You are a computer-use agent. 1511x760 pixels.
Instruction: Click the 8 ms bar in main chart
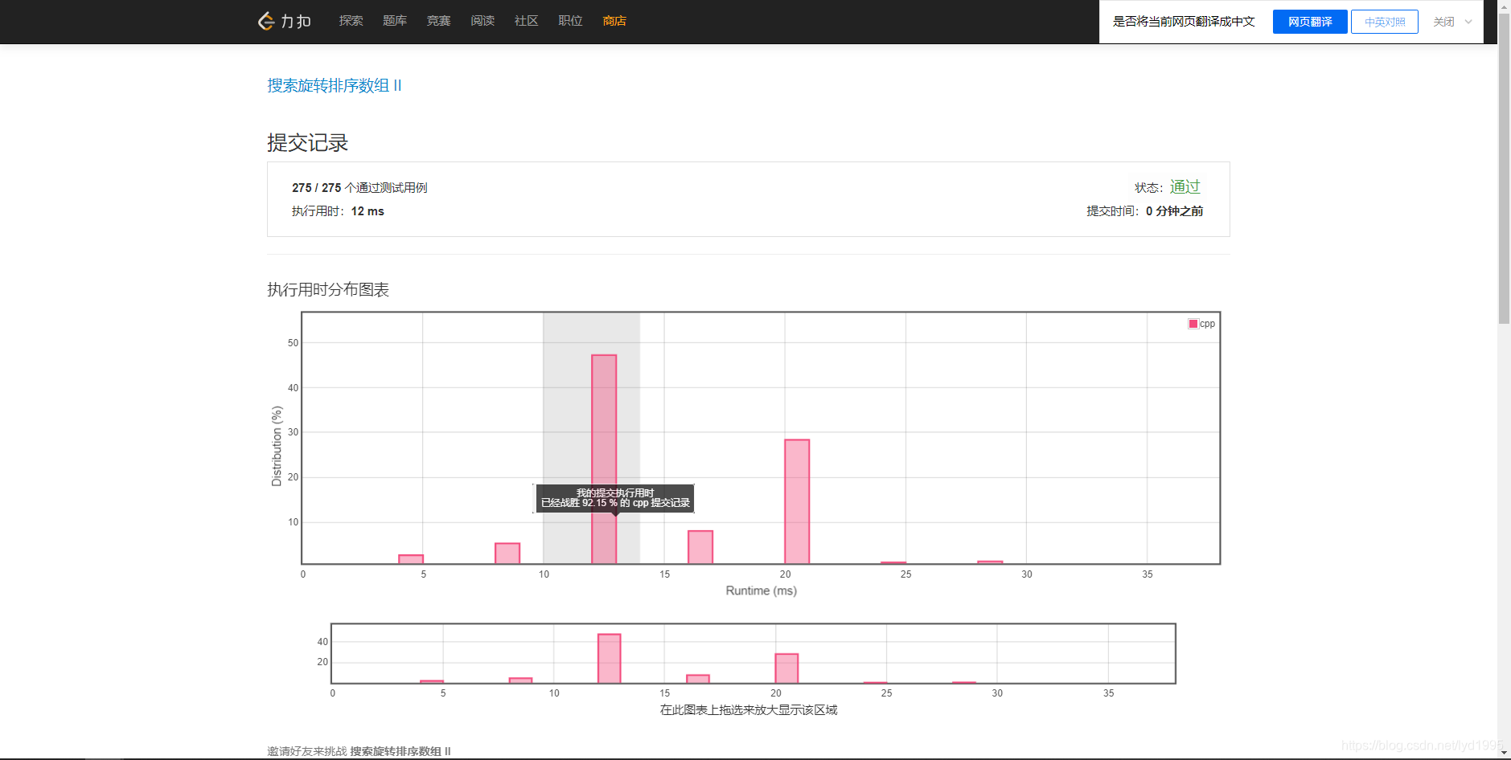click(x=507, y=554)
